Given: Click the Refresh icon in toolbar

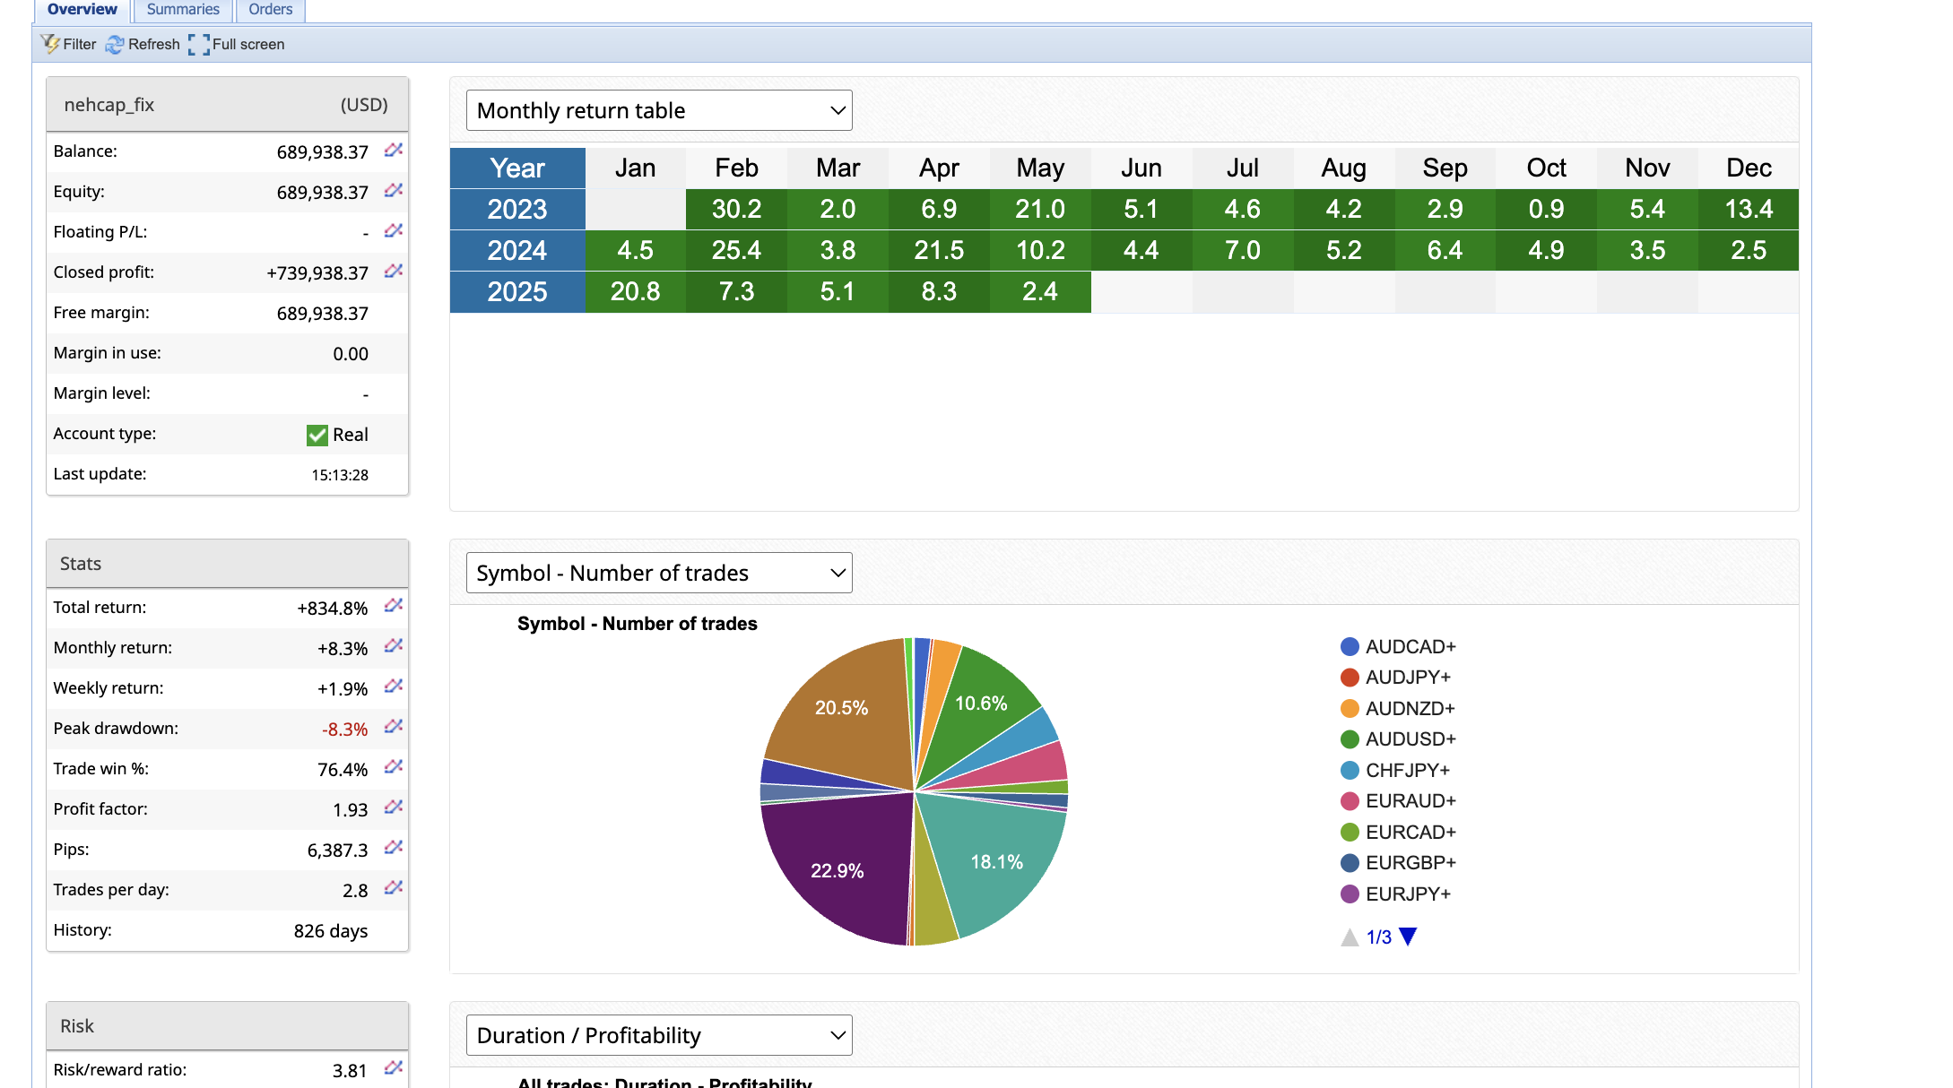Looking at the screenshot, I should pyautogui.click(x=115, y=44).
